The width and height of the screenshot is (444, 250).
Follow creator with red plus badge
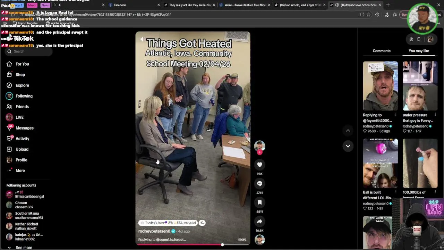point(259,152)
